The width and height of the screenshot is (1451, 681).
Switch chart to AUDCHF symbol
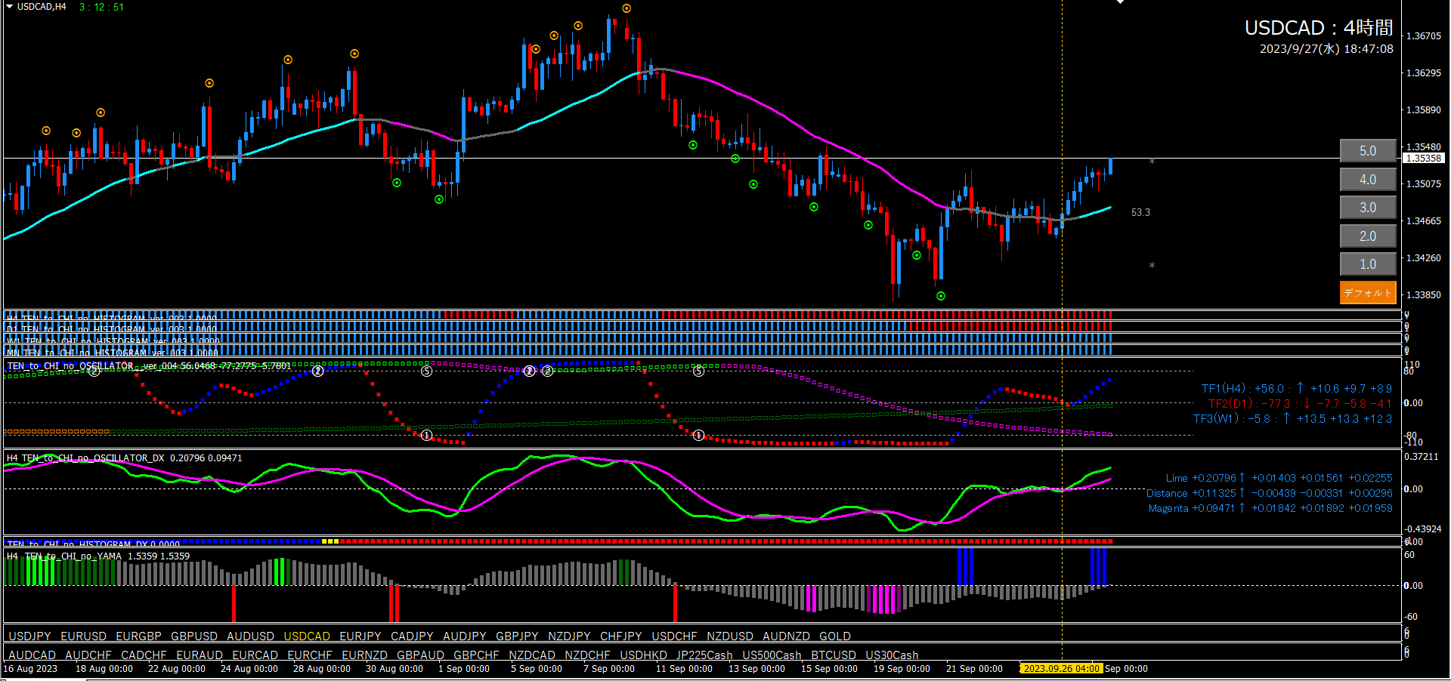pos(88,655)
